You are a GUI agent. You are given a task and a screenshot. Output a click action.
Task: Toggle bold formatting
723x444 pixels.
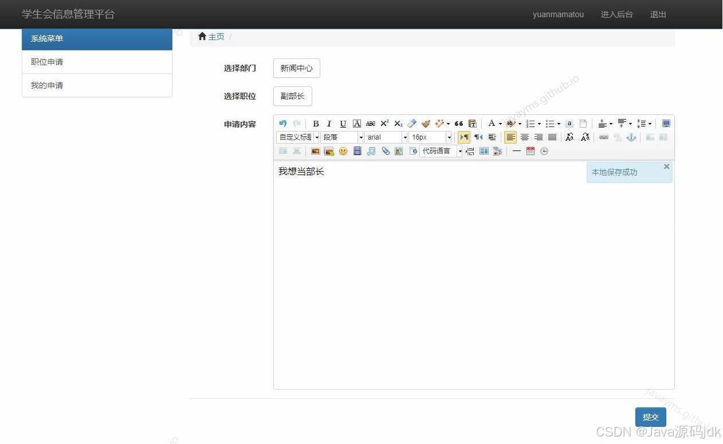pos(315,124)
